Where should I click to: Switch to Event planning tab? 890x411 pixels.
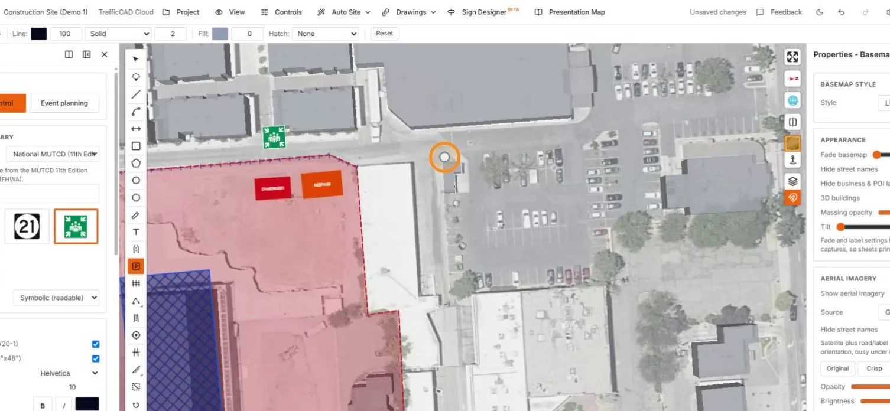pos(64,103)
